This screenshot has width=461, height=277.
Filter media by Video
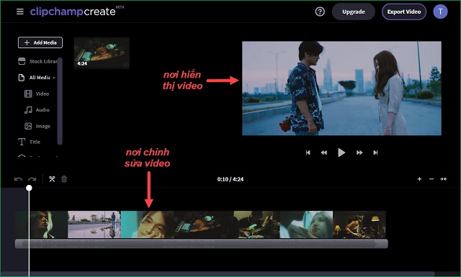pos(37,94)
